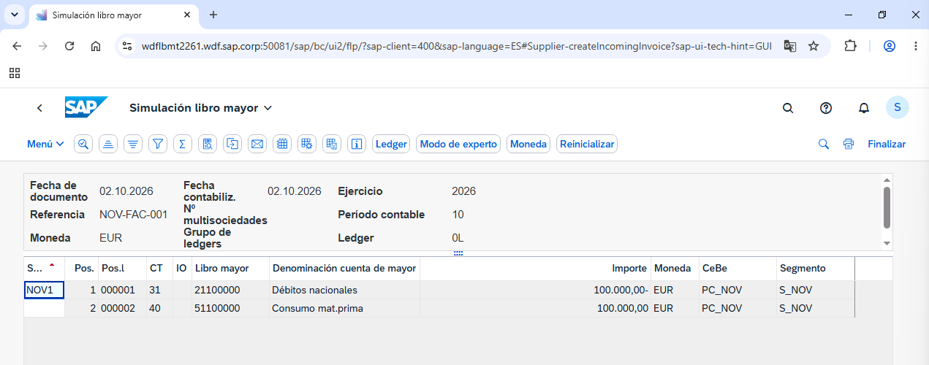Open the Chrome apps grid icon
929x365 pixels.
pyautogui.click(x=15, y=73)
